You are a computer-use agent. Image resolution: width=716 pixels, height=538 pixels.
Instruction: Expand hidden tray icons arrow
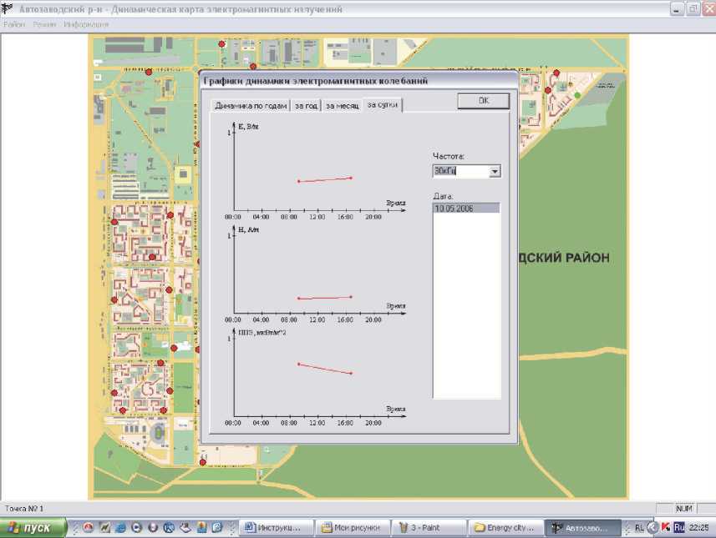point(653,527)
